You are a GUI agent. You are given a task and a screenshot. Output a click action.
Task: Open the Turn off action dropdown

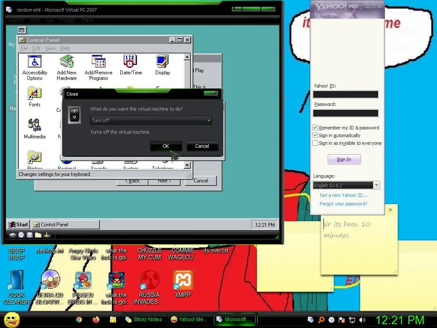click(151, 120)
